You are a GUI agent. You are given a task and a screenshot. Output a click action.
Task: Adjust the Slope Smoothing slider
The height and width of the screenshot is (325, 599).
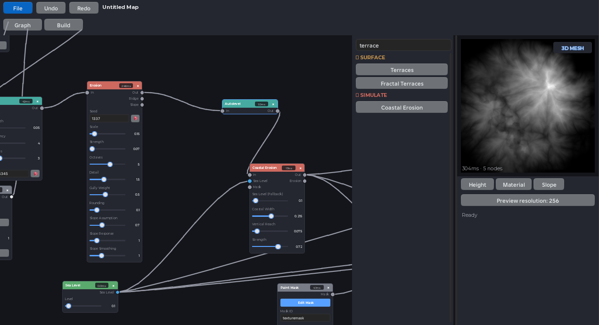click(x=107, y=256)
